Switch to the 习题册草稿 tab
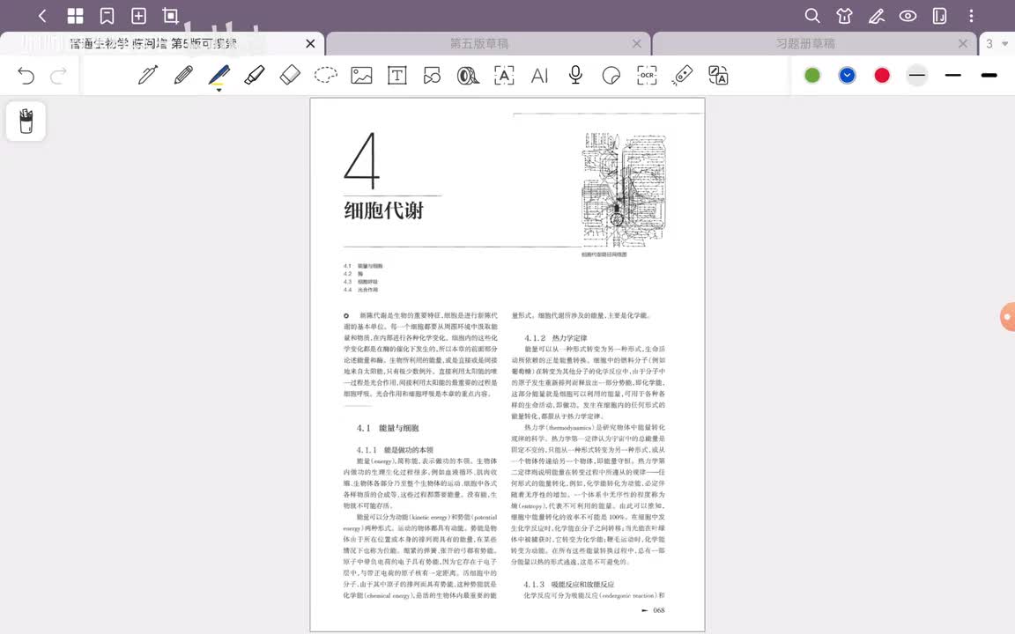Viewport: 1015px width, 634px height. point(805,43)
